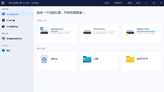Image resolution: width=164 pixels, height=92 pixels.
Task: Click the DATA1(D:) drive name
Action: click(99, 29)
